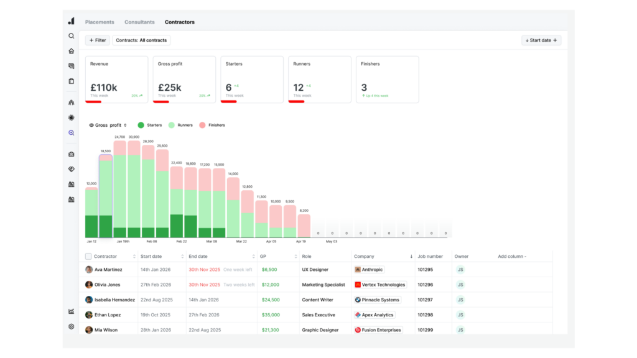Viewport: 637px width, 358px height.
Task: Open the clipboard icon in the sidebar
Action: pos(71,81)
